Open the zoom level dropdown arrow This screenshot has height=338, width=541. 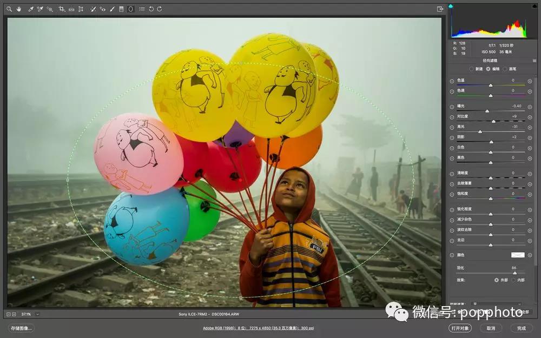[37, 314]
